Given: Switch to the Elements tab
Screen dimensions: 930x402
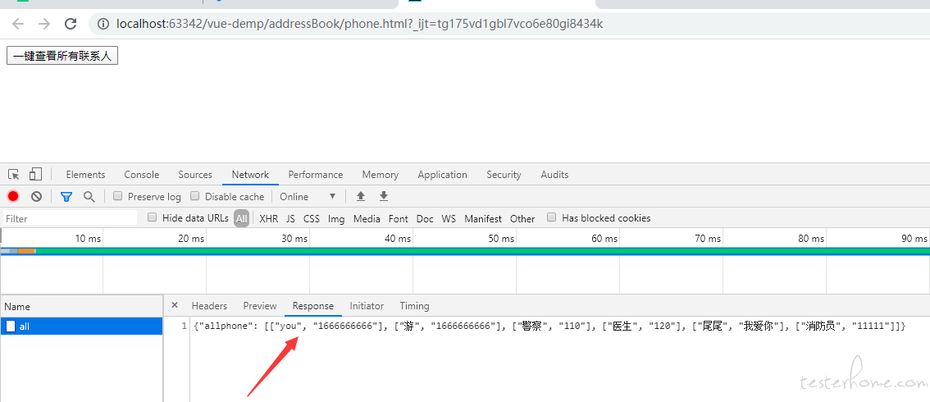Looking at the screenshot, I should click(85, 174).
